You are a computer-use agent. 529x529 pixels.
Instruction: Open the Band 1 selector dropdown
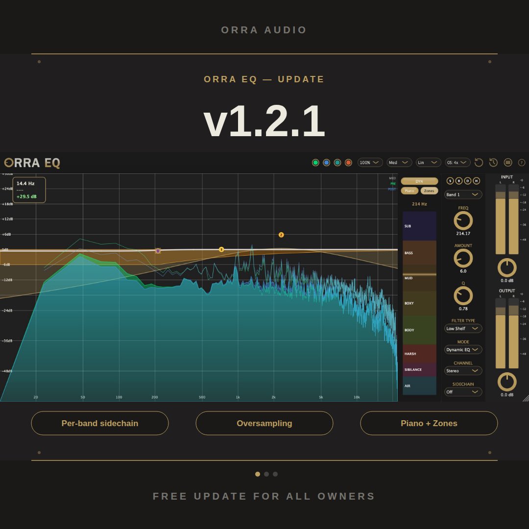coord(463,194)
